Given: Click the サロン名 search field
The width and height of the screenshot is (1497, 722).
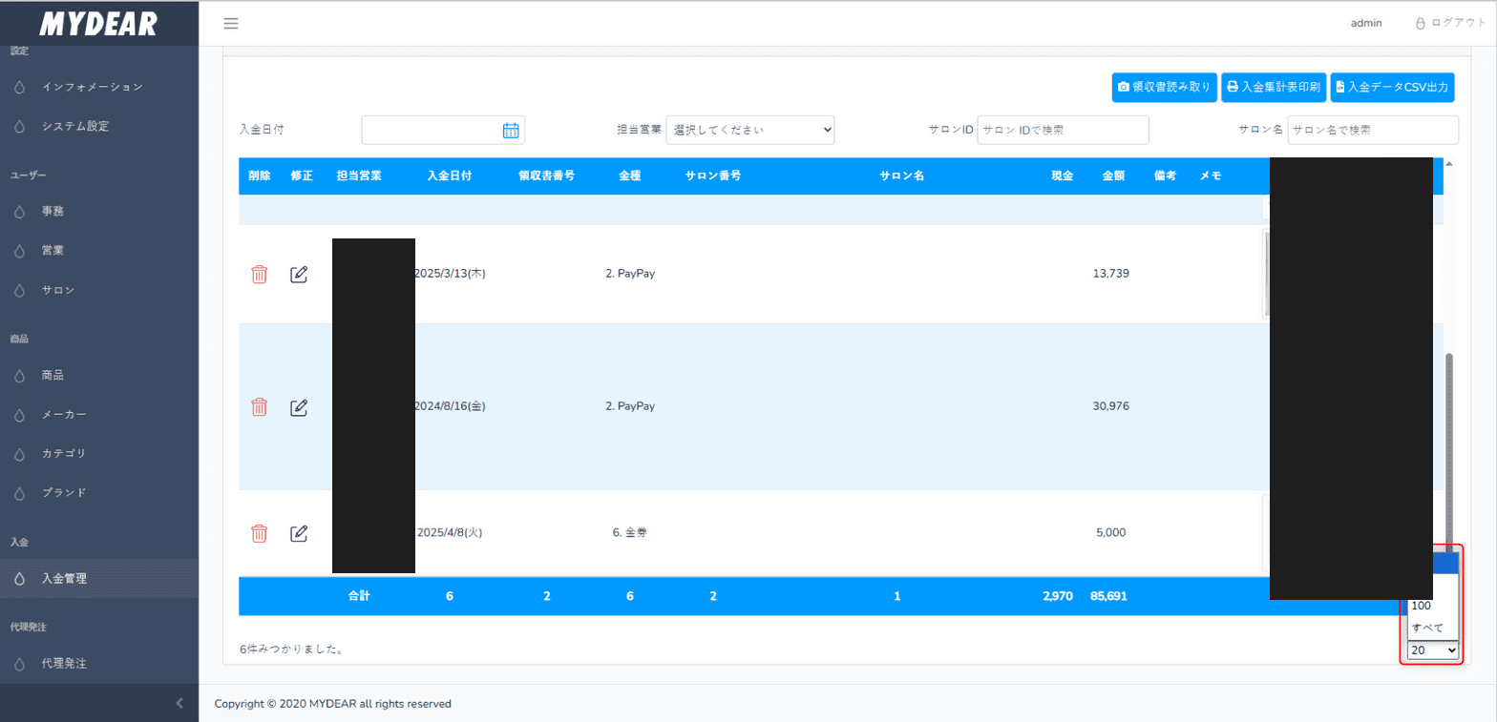Looking at the screenshot, I should [x=1373, y=130].
